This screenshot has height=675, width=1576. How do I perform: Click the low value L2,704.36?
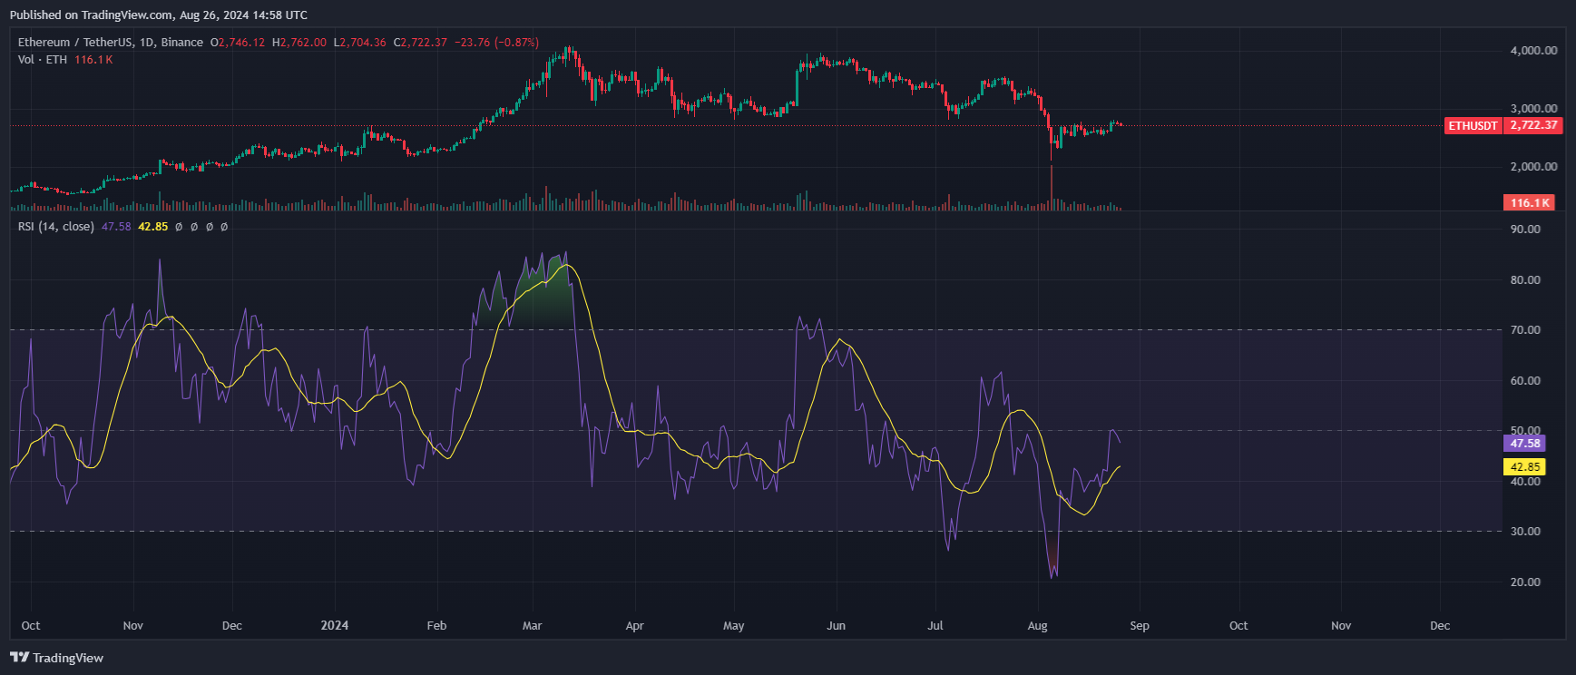tap(360, 43)
